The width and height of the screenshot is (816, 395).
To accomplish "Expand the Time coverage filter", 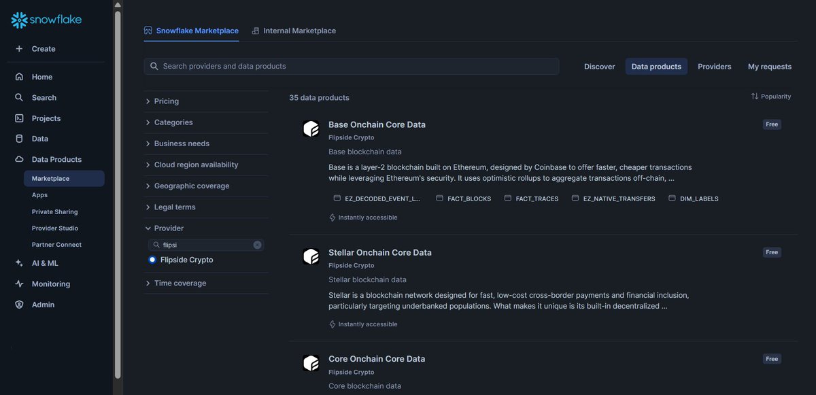I will click(x=206, y=284).
